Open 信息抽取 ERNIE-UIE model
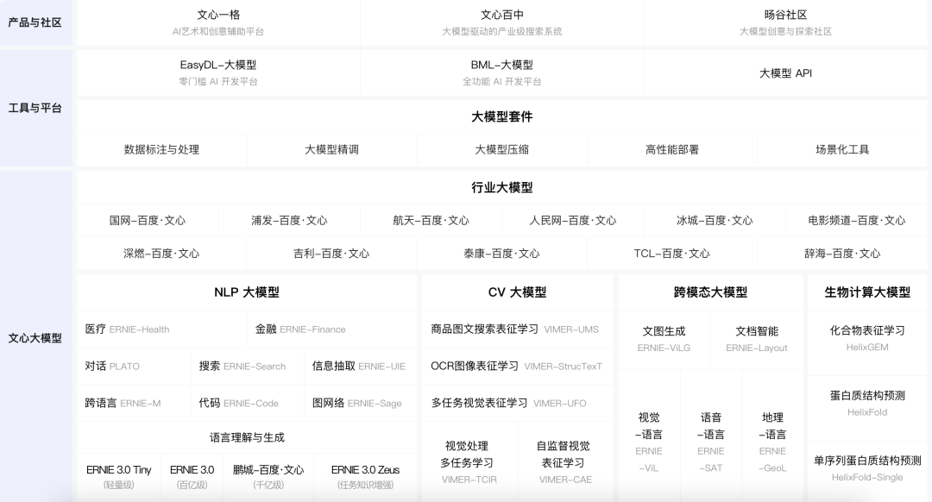This screenshot has width=932, height=502. pos(360,366)
